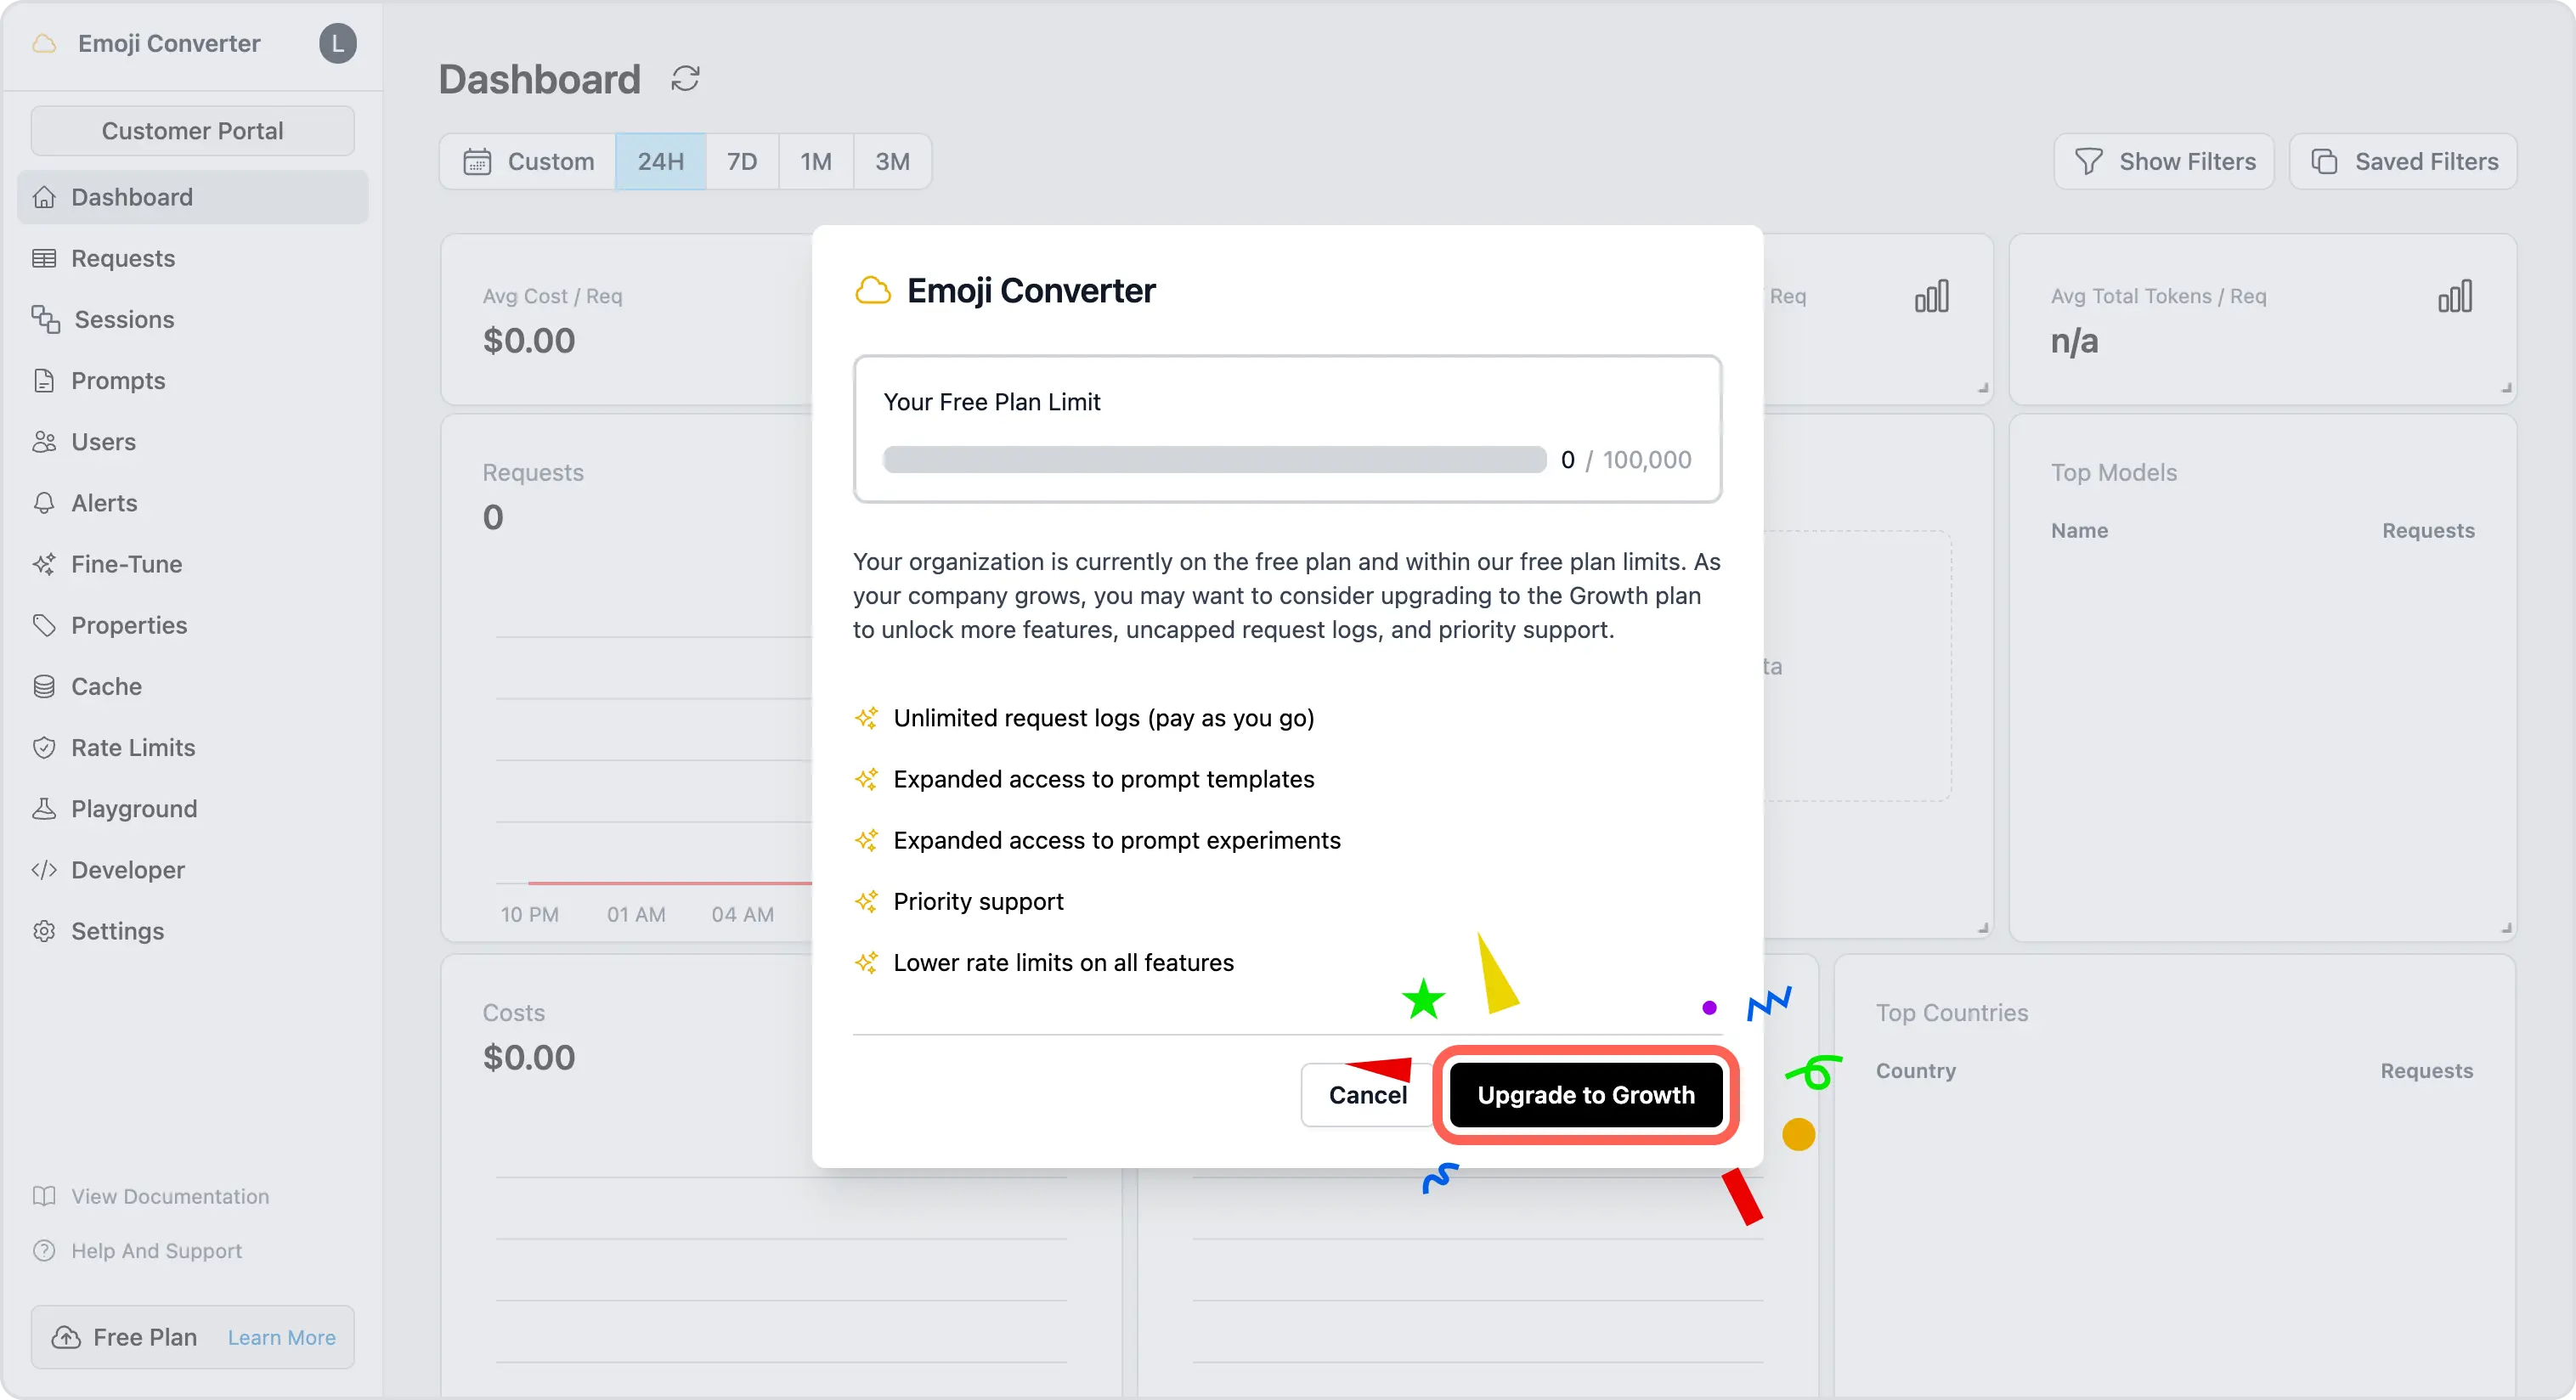Open Developer settings
This screenshot has width=2576, height=1400.
tap(127, 869)
